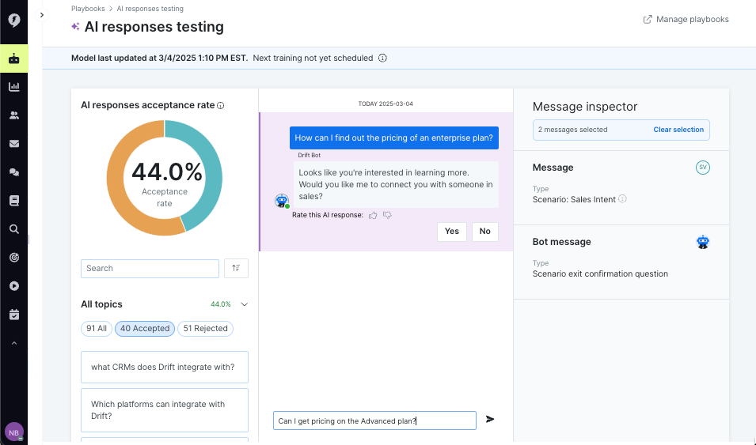Click 'Model last updated' status text
756x445 pixels.
click(x=160, y=58)
